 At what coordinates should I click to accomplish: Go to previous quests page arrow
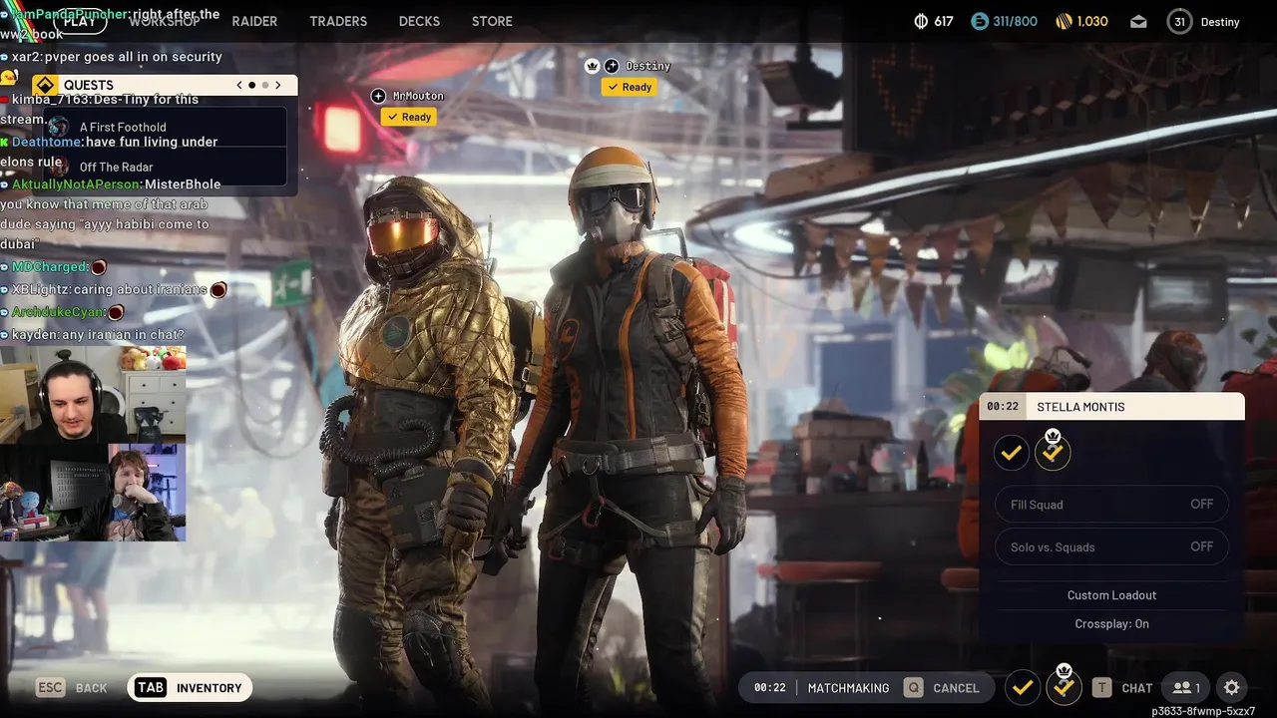point(239,85)
